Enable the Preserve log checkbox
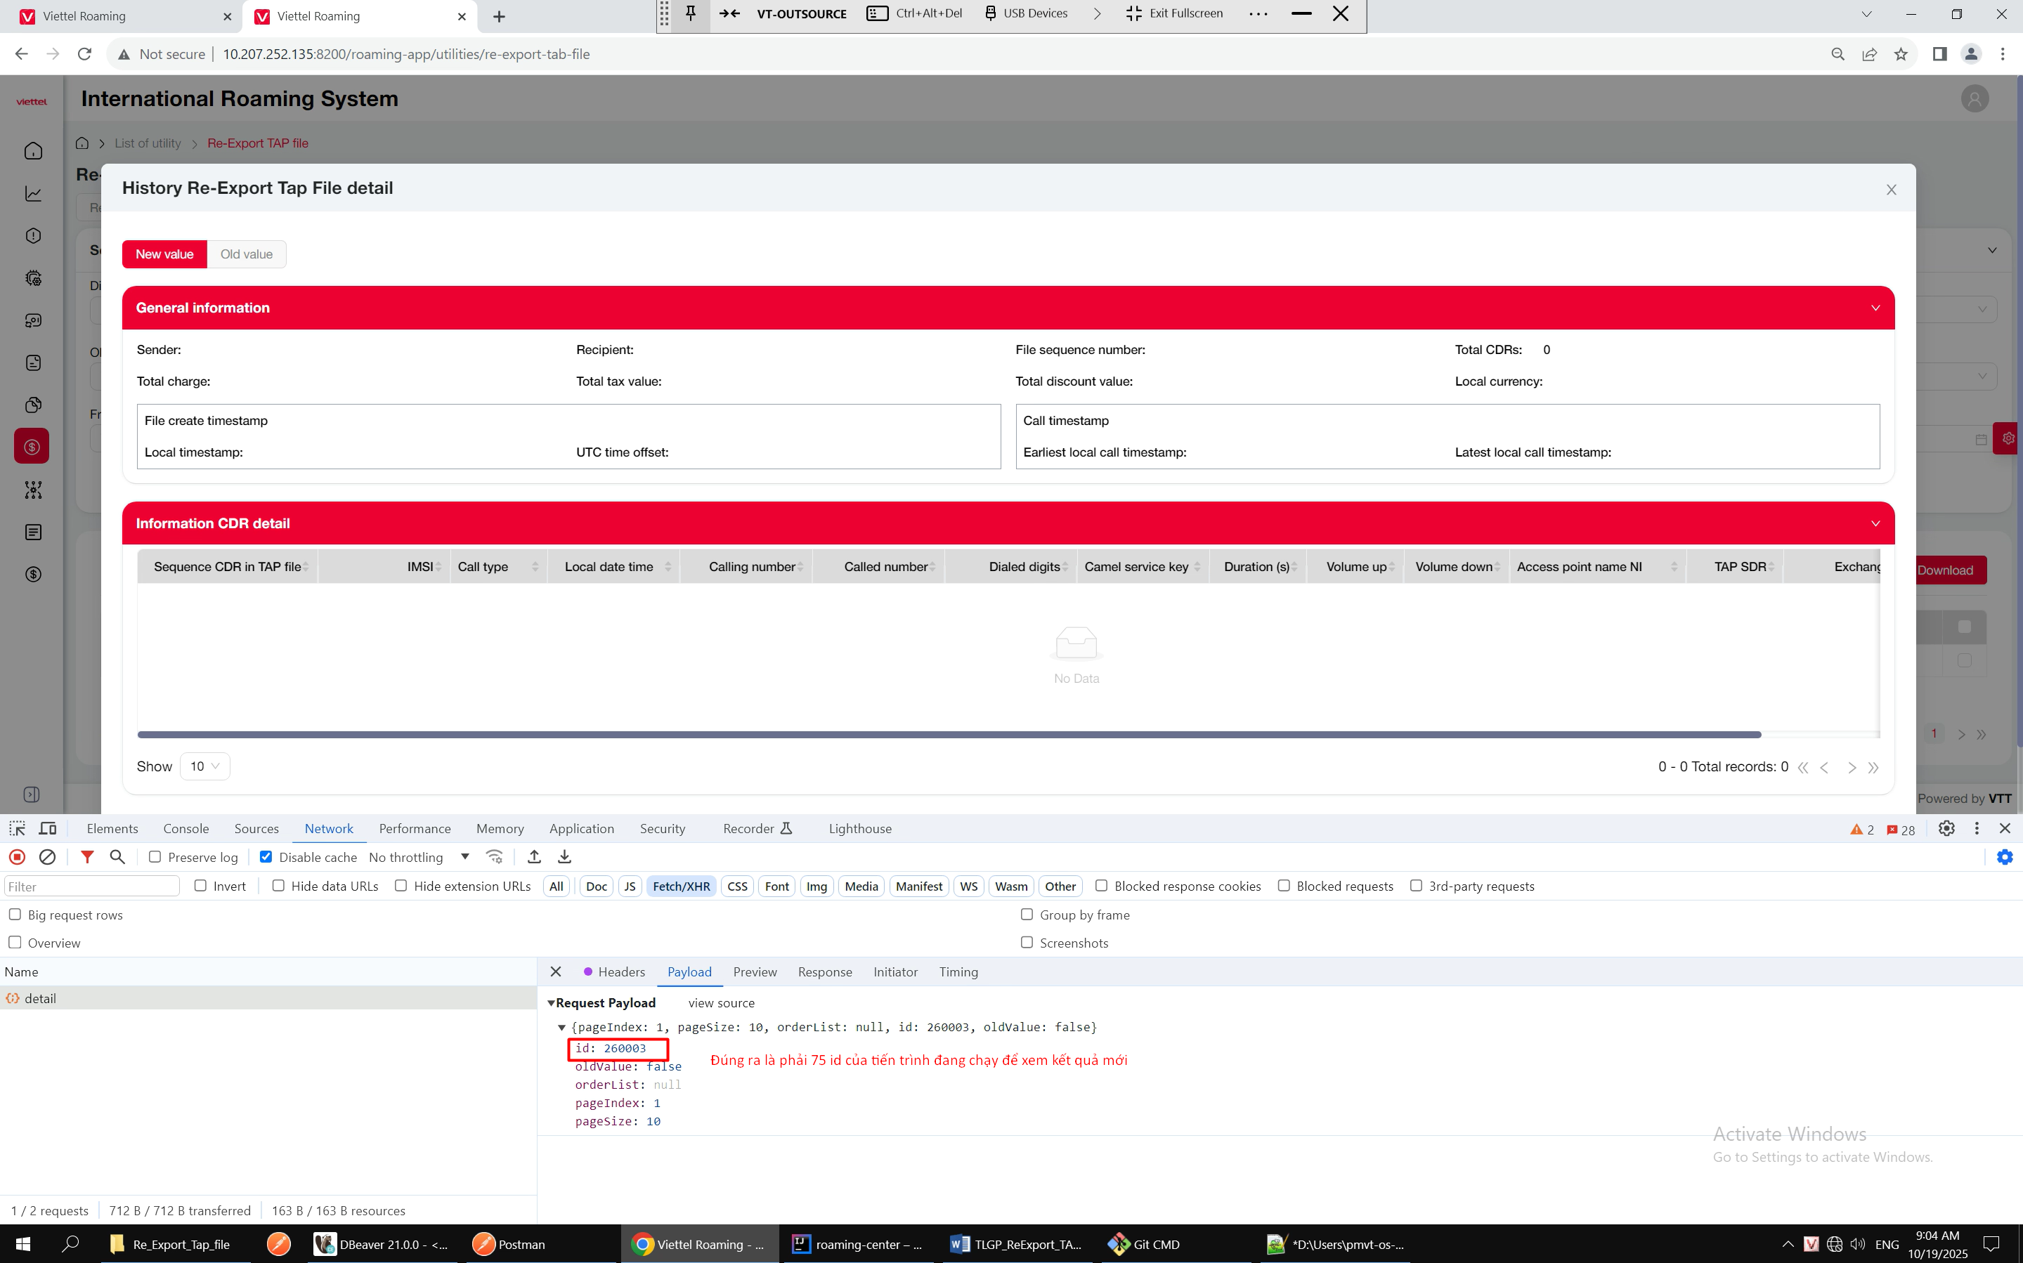Screen dimensions: 2023x1263 155,857
